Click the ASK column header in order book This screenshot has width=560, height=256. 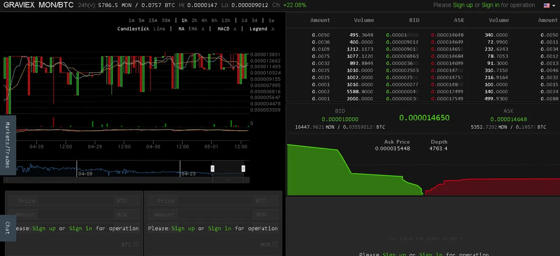click(x=459, y=20)
